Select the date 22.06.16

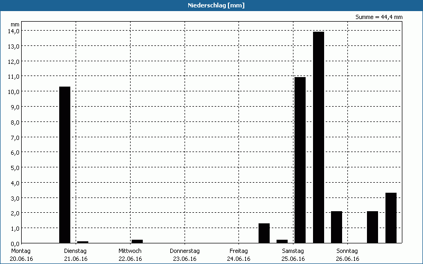pos(130,259)
